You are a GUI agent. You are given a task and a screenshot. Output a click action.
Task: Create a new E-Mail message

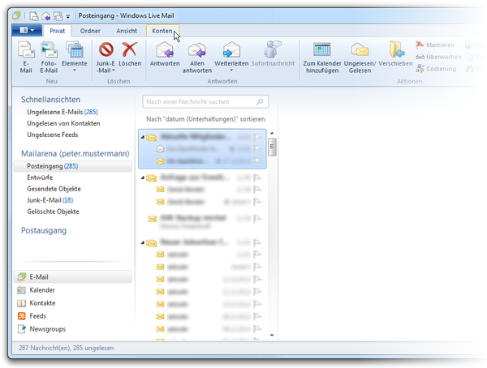[x=26, y=57]
